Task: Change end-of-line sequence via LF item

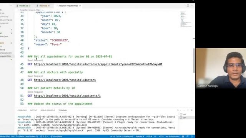Action: 155,136
